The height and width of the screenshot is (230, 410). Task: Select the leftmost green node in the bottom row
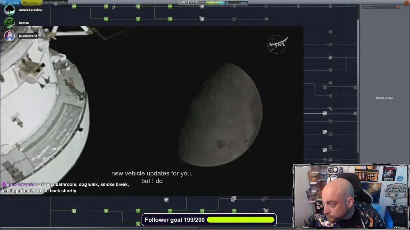[74, 211]
